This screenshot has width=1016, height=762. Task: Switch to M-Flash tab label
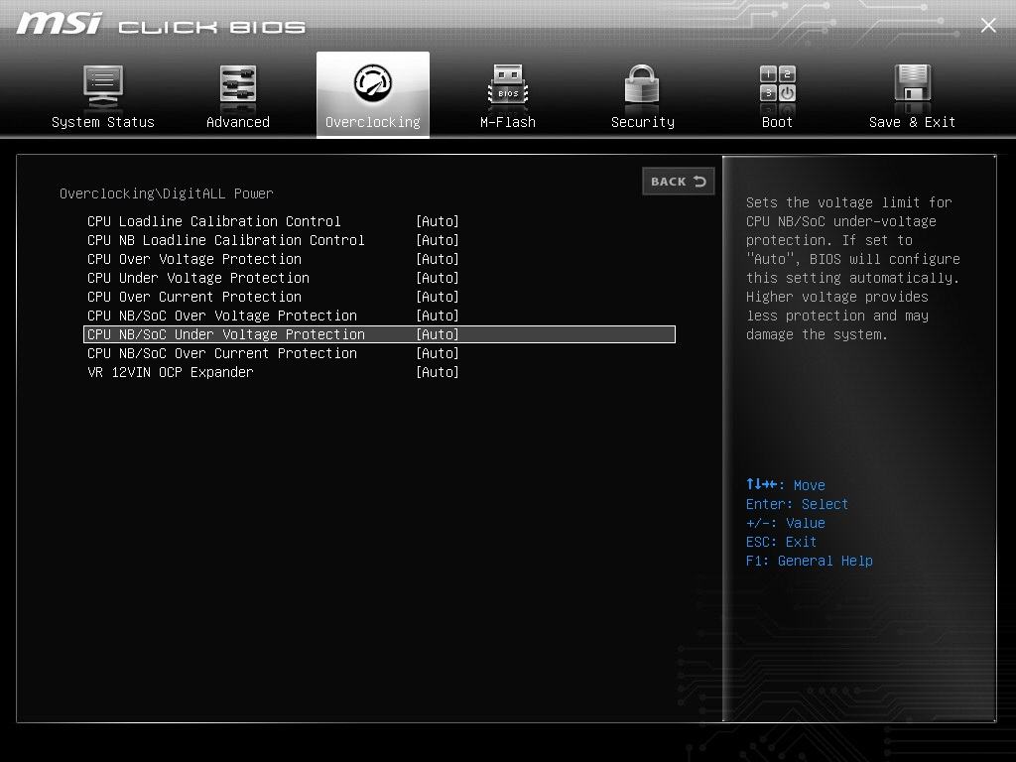[508, 122]
